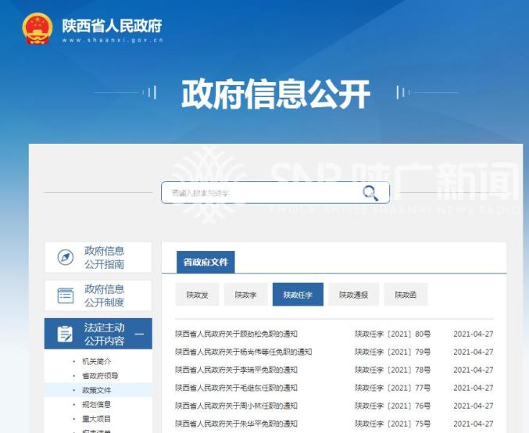
Task: Open 规划信息 in the sidebar
Action: (96, 404)
